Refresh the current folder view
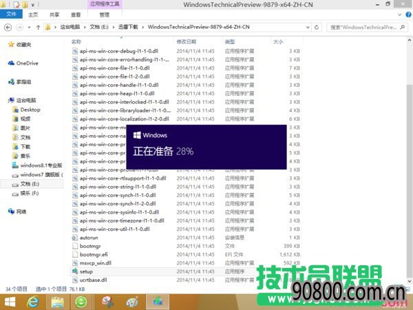The width and height of the screenshot is (413, 310). tap(317, 27)
